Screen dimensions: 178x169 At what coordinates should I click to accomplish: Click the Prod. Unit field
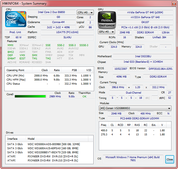coord(15,32)
